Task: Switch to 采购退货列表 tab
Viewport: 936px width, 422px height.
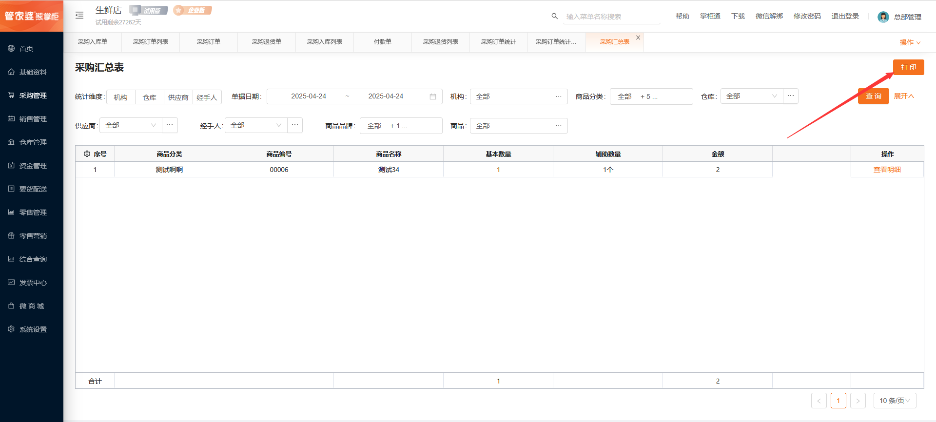Action: (x=441, y=42)
